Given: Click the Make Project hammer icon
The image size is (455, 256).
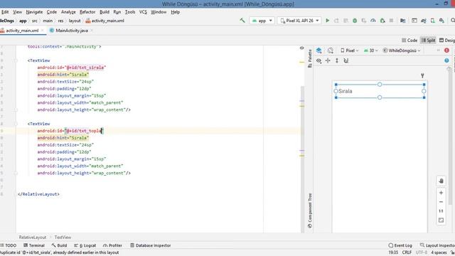Looking at the screenshot, I should (x=242, y=21).
